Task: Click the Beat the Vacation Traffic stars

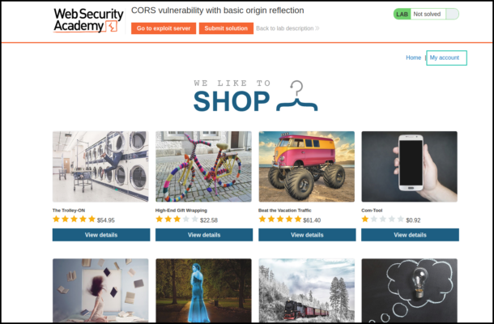Action: [280, 220]
